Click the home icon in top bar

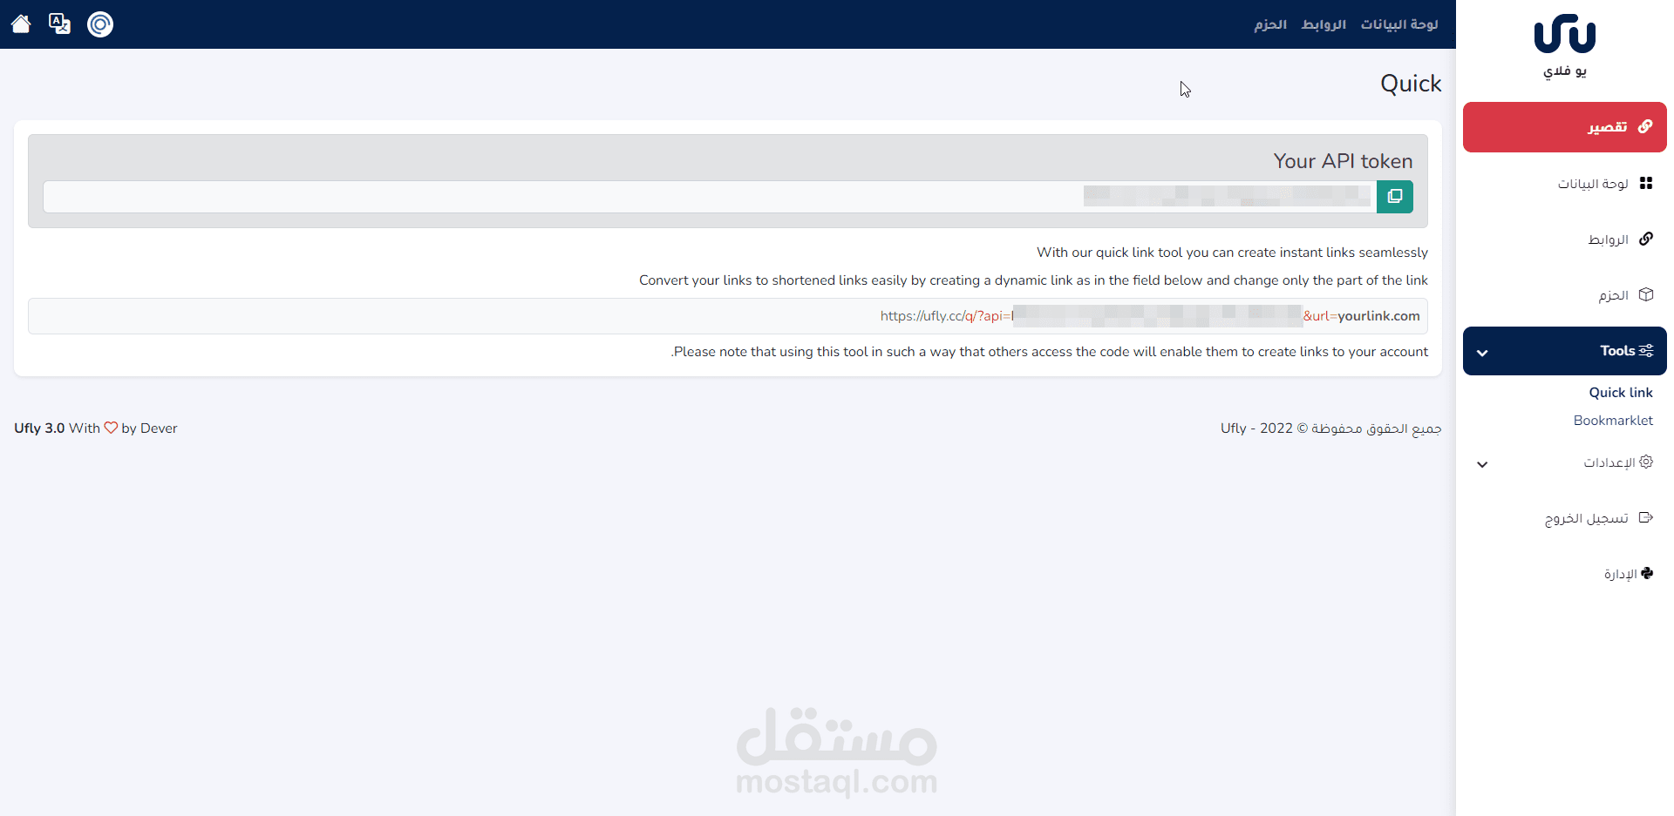[x=21, y=24]
